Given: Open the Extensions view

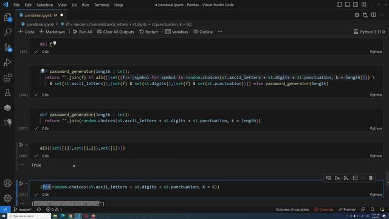Looking at the screenshot, I should (7, 78).
